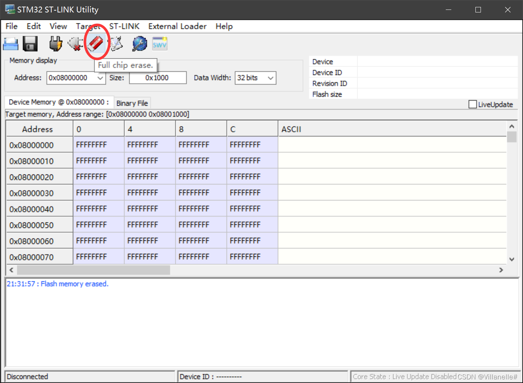523x383 pixels.
Task: Click the horizontal scroll right arrow
Action: (501, 270)
